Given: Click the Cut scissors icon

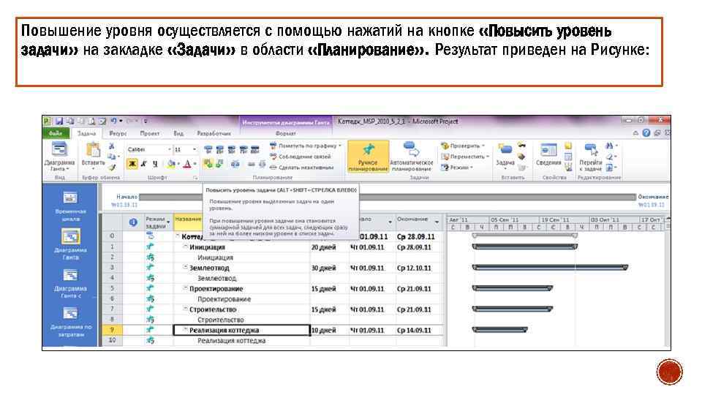Looking at the screenshot, I should (111, 146).
